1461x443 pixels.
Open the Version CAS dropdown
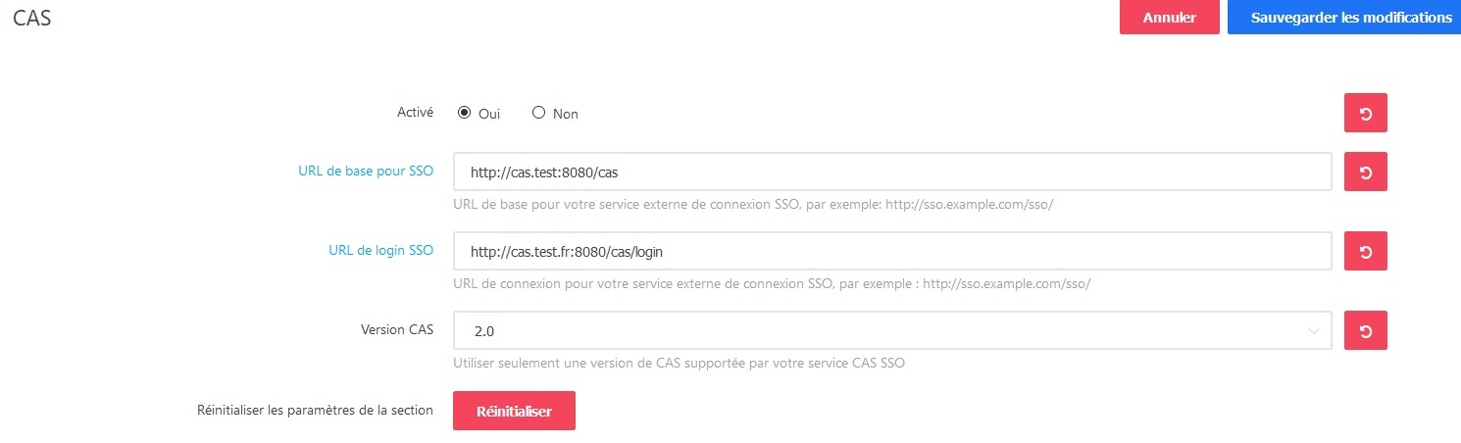point(891,330)
